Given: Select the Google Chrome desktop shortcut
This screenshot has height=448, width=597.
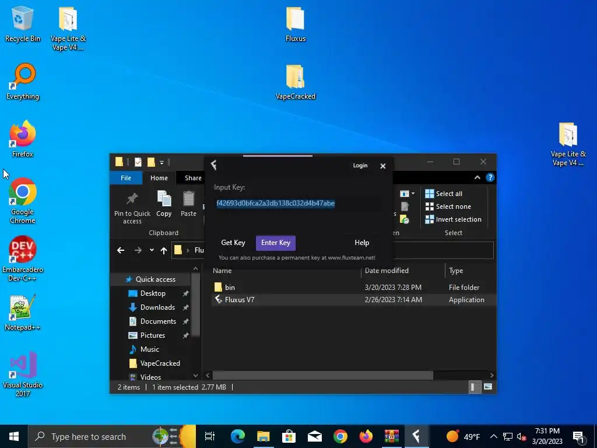Looking at the screenshot, I should coord(23,201).
